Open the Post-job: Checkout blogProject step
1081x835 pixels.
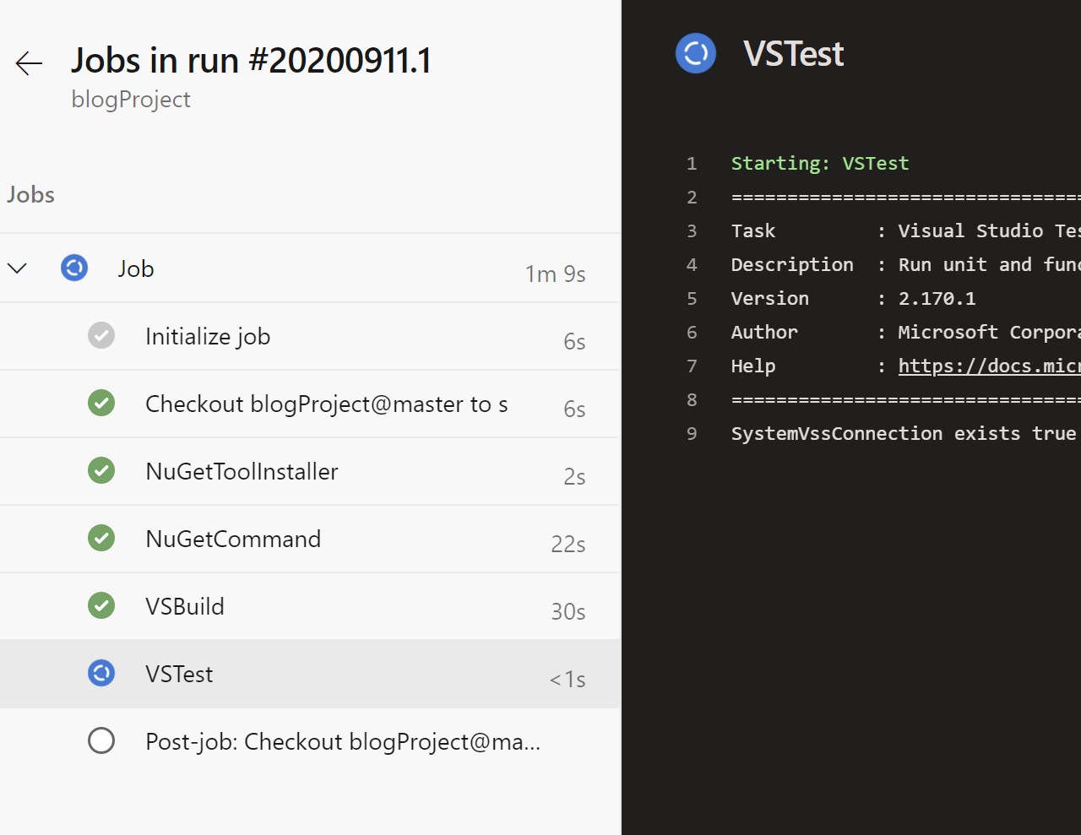[x=310, y=741]
